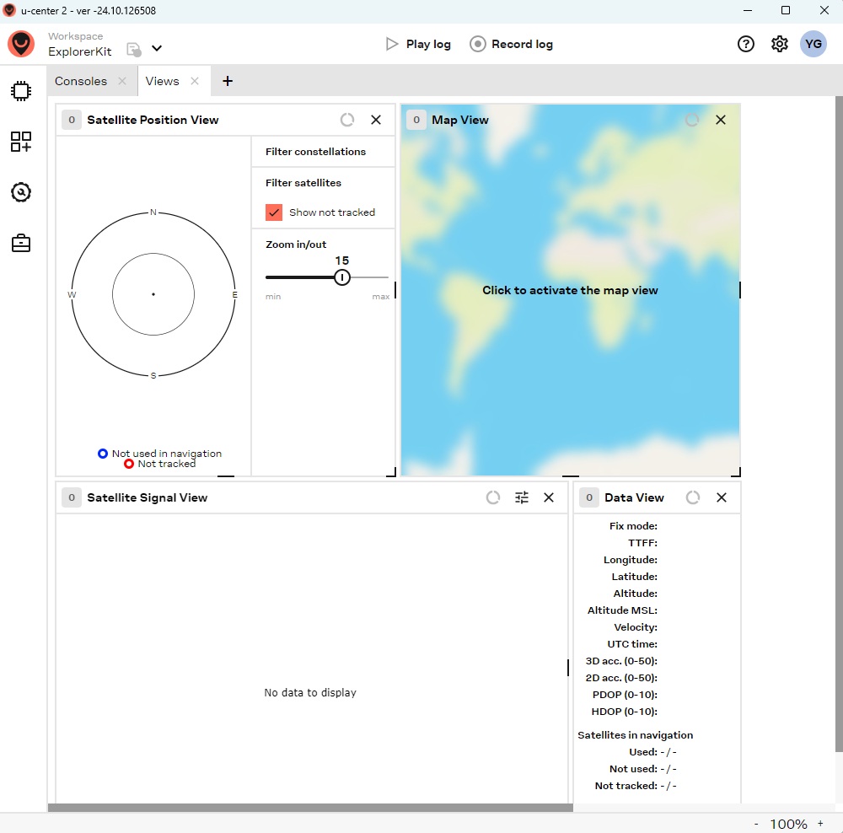Screen dimensions: 843x833
Task: Click the YG user avatar
Action: pos(813,45)
